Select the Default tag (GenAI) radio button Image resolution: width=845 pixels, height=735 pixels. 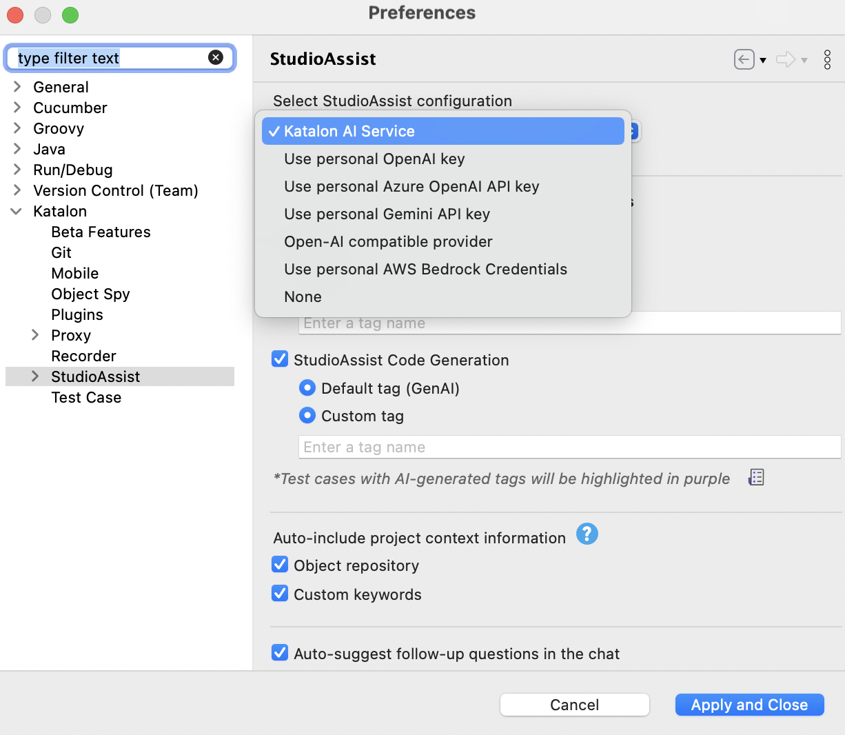(x=307, y=388)
